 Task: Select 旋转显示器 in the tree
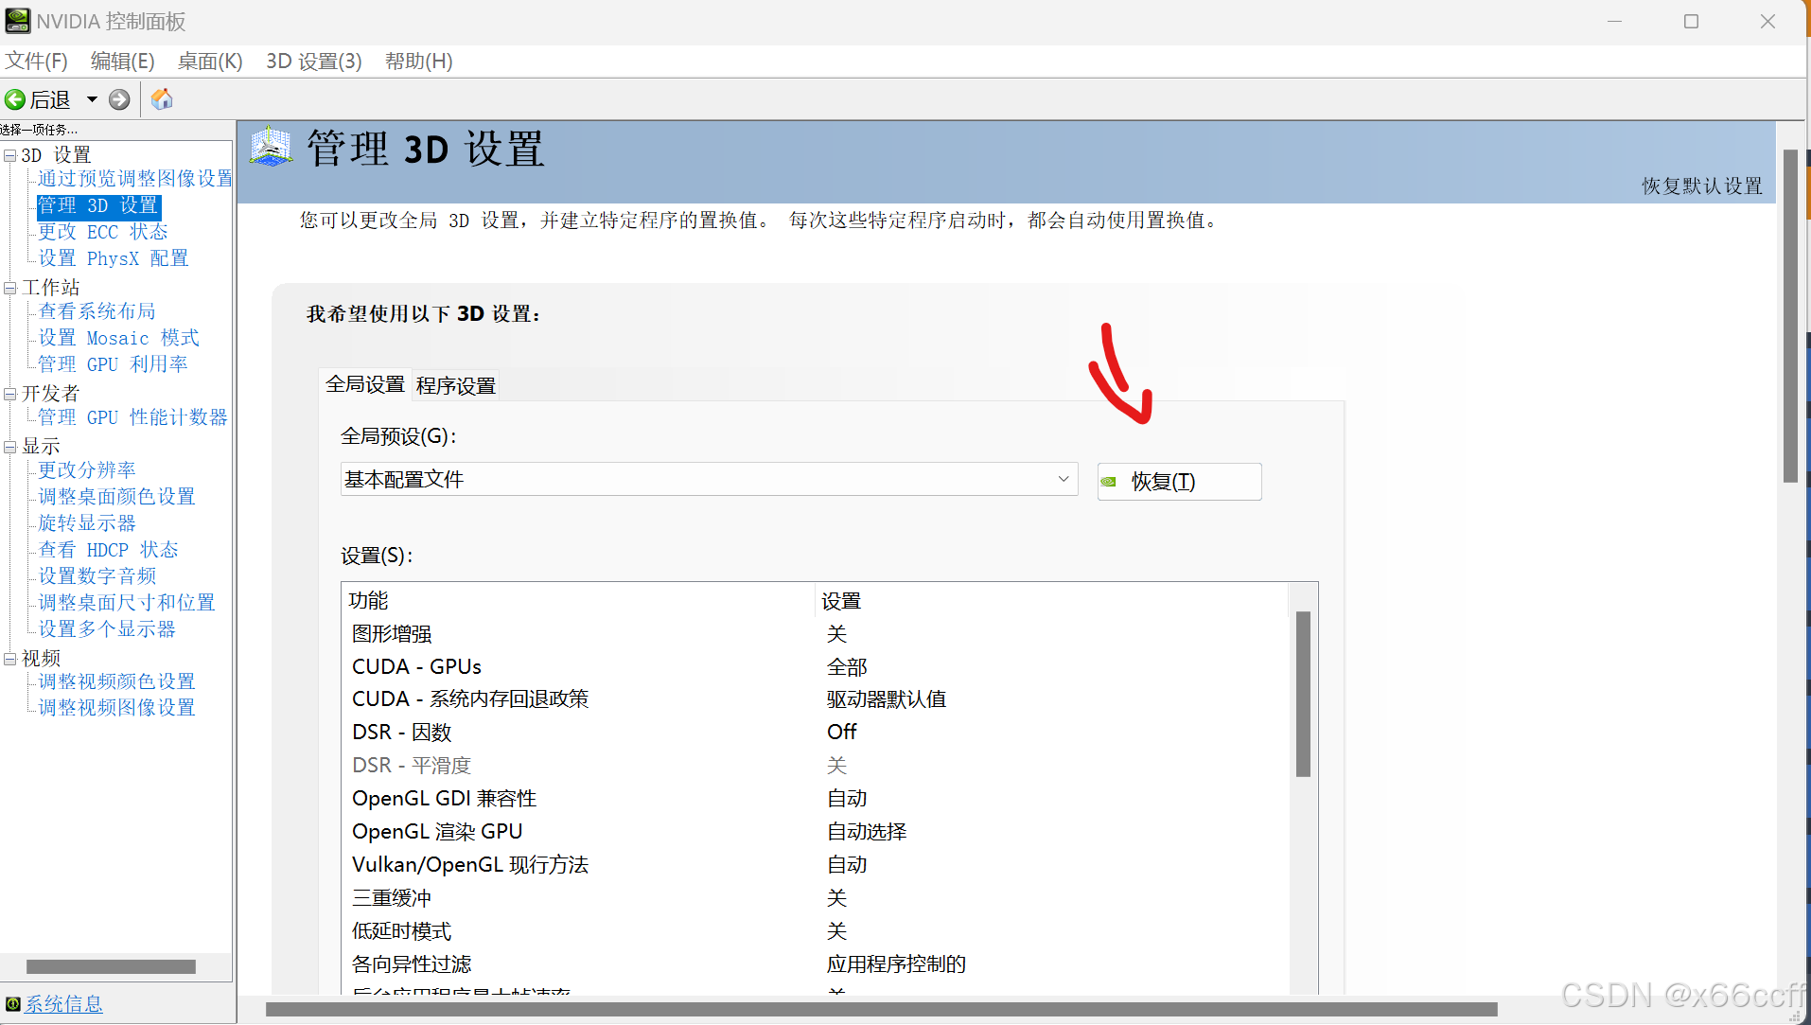(87, 523)
